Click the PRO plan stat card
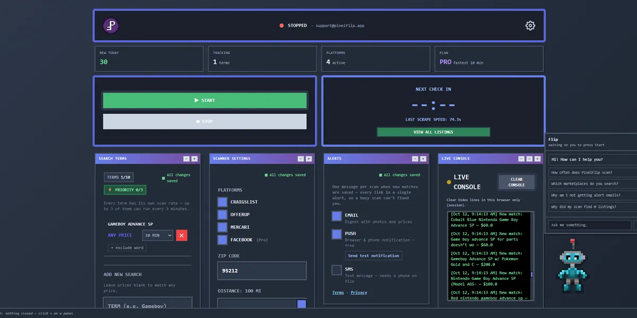 click(488, 59)
